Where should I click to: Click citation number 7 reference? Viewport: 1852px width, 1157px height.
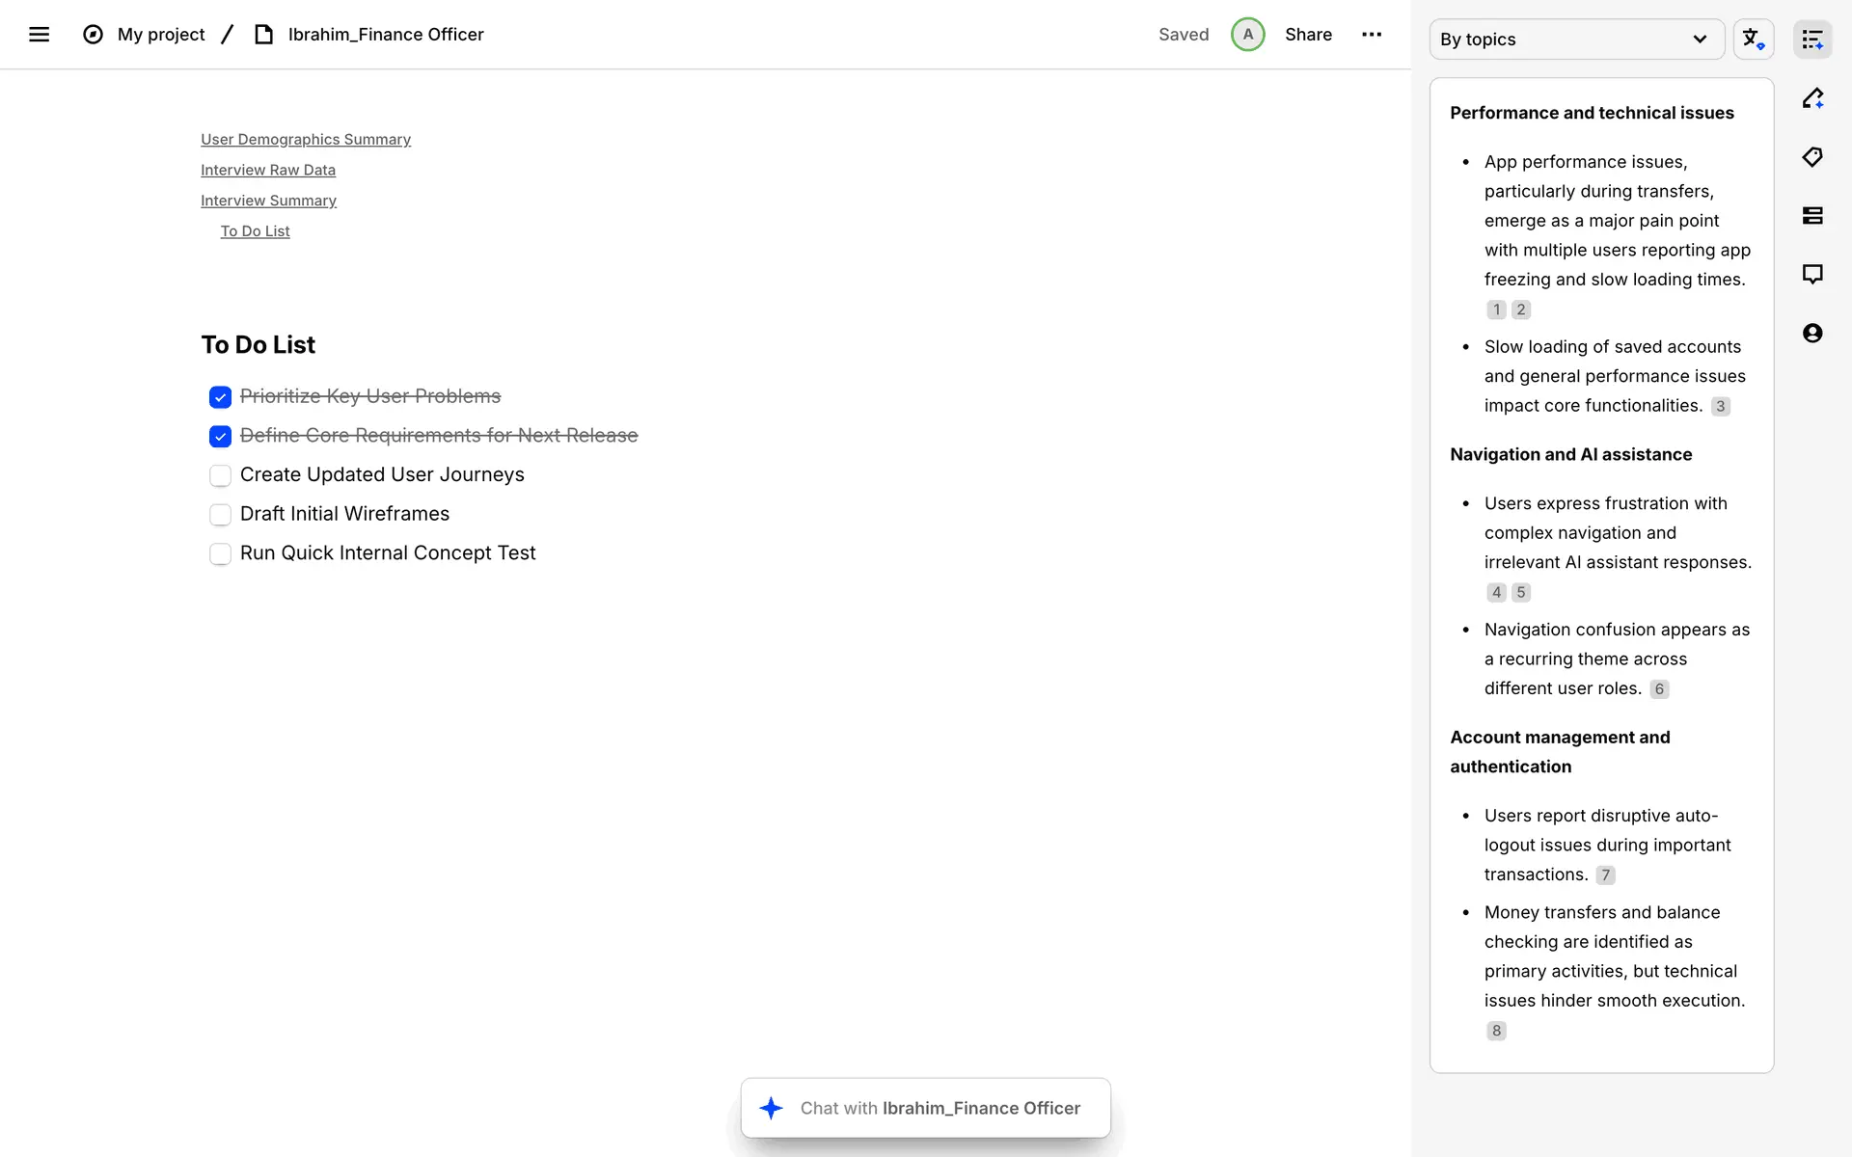coord(1605,875)
